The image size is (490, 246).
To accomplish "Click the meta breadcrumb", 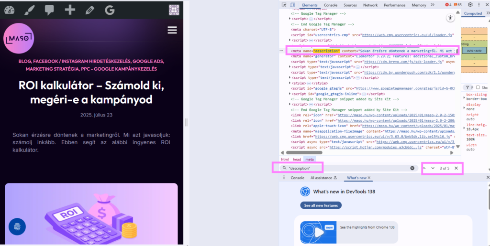I will pyautogui.click(x=310, y=160).
